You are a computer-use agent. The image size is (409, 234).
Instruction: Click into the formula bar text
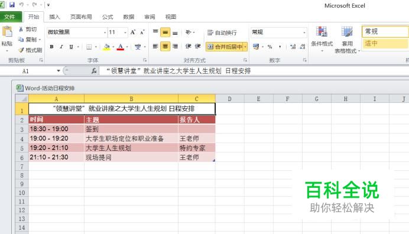click(178, 71)
